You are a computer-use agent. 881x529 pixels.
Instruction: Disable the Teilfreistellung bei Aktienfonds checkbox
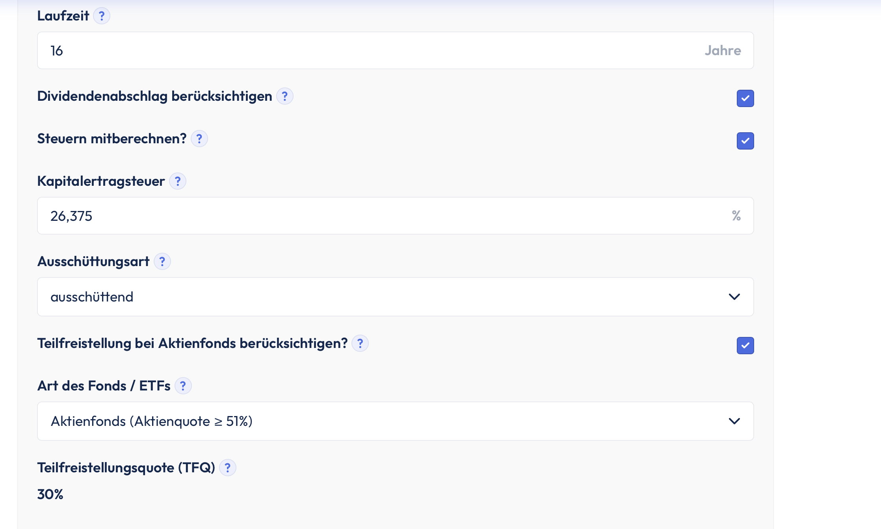pos(745,346)
